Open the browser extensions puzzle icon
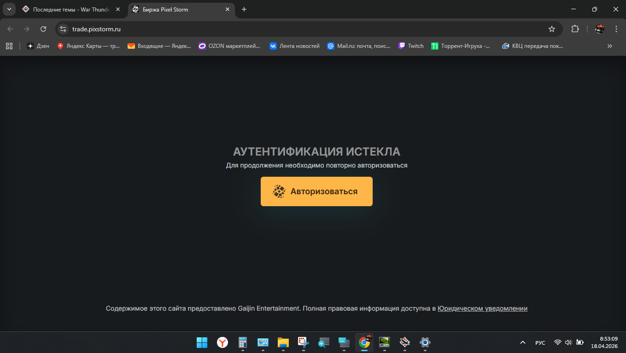The height and width of the screenshot is (353, 626). pyautogui.click(x=575, y=29)
